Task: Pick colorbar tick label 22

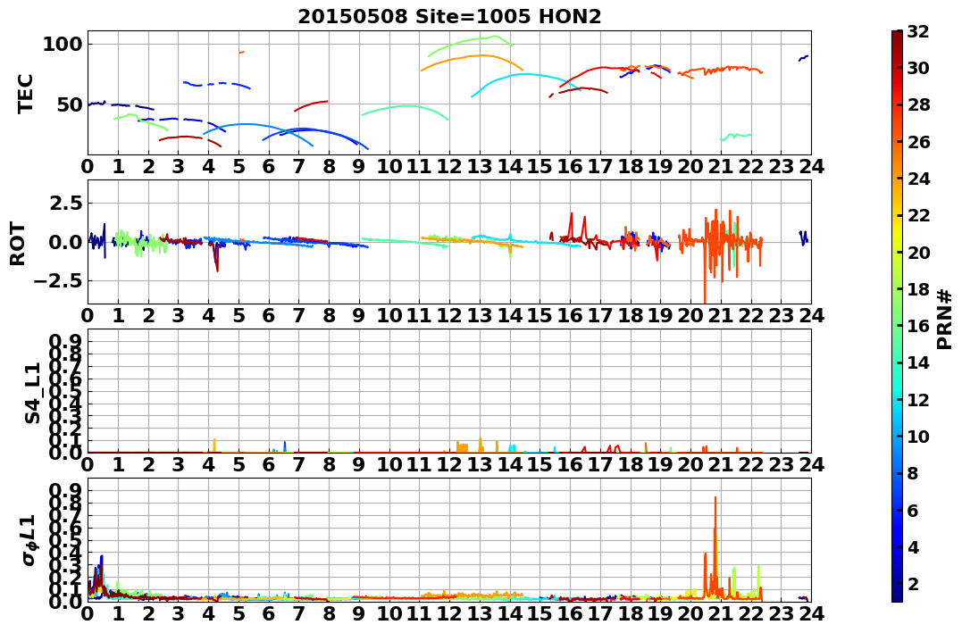Action: pyautogui.click(x=918, y=215)
